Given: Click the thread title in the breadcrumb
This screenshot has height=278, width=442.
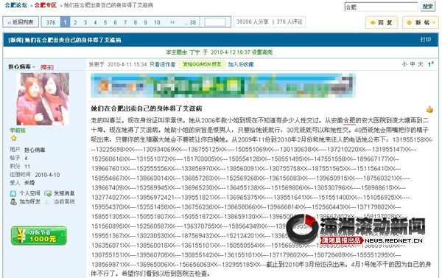Looking at the screenshot, I should click(108, 5).
